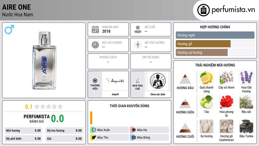Select the Mùa Xuân season item
Screen dimensions: 259x146
pos(110,130)
